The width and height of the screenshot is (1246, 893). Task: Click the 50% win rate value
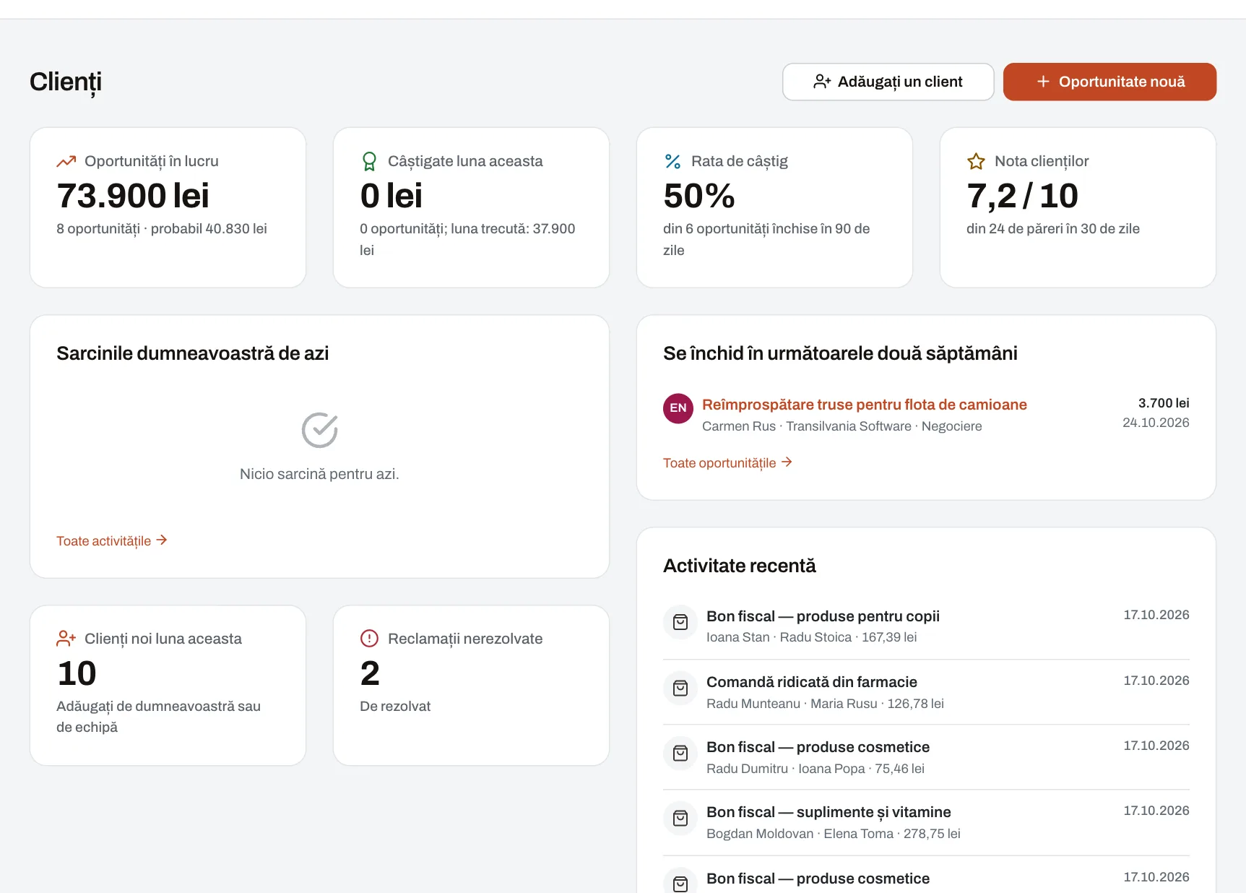click(699, 196)
